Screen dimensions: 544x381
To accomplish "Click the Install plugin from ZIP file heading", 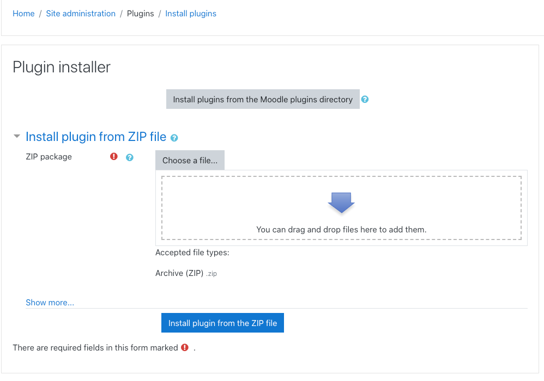I will (96, 137).
